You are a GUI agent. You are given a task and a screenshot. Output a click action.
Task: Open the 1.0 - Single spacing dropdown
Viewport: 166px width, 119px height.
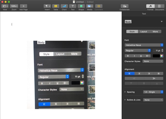click(153, 92)
